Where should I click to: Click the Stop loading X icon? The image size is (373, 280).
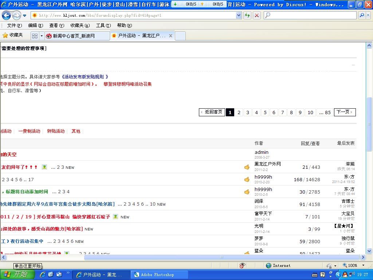(257, 15)
